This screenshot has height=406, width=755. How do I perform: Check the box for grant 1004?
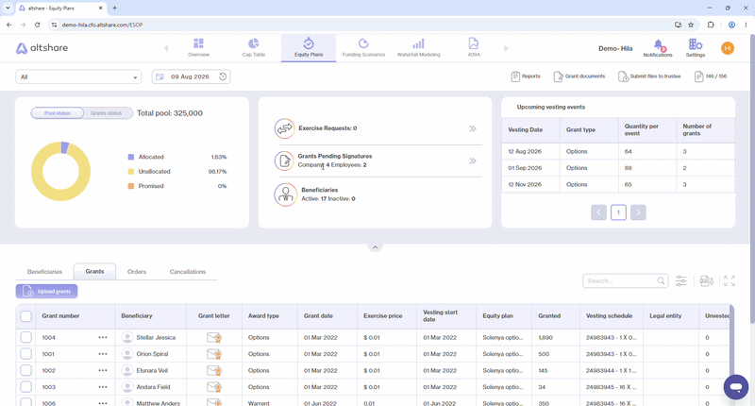(x=26, y=337)
